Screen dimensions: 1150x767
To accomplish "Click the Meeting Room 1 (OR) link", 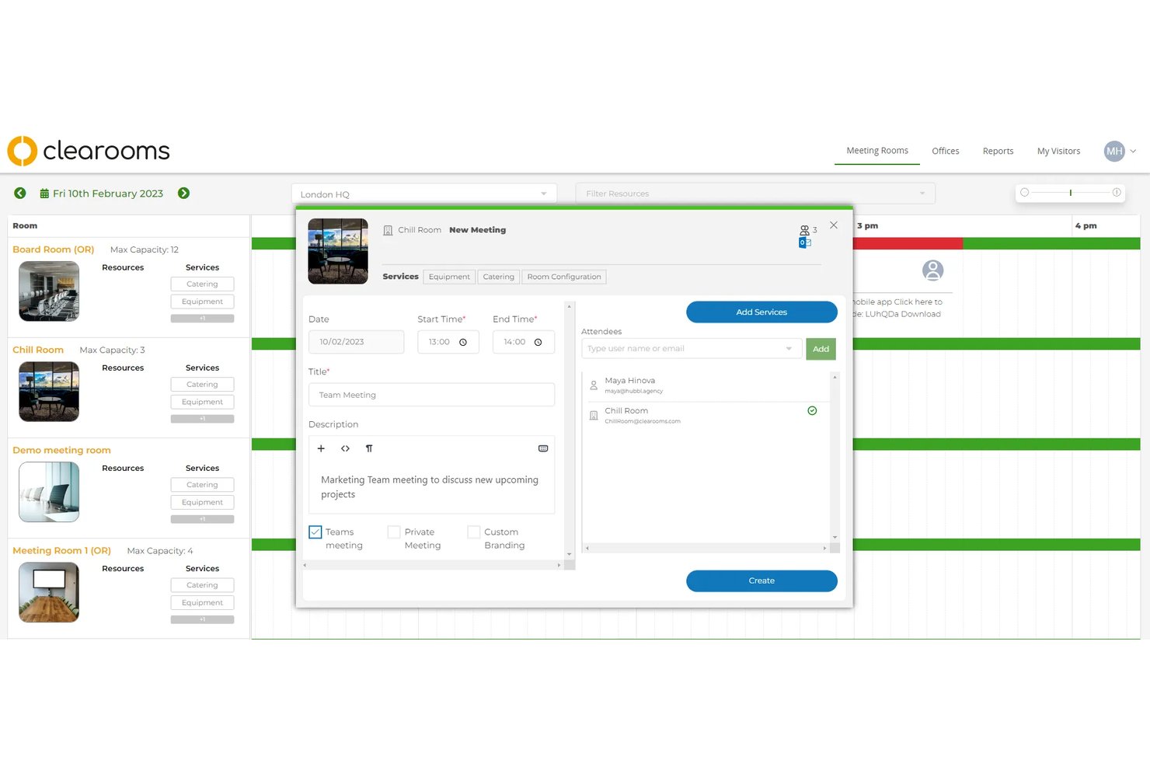I will pos(61,550).
